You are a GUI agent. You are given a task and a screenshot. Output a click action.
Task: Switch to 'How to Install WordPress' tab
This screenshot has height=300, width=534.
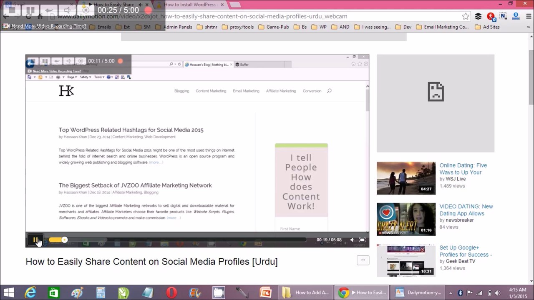(x=190, y=5)
